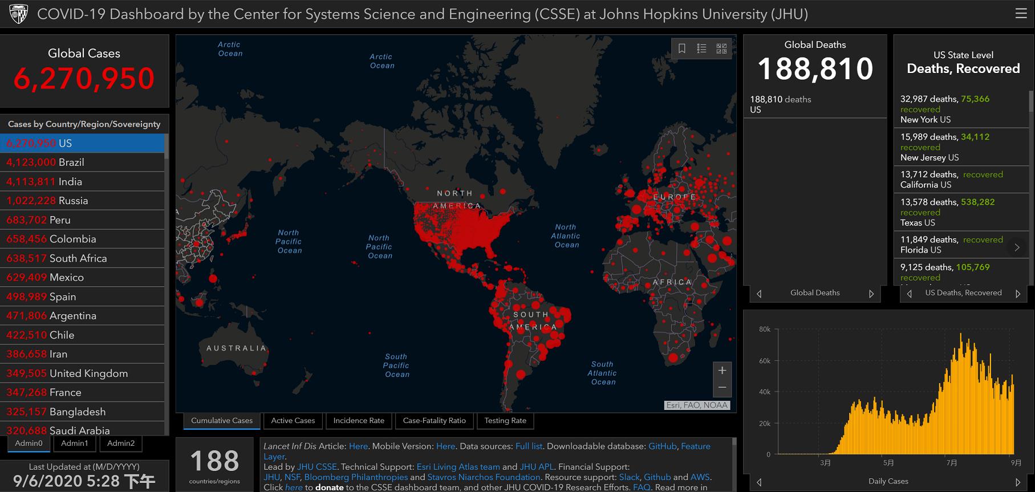Open the hamburger menu in the header
This screenshot has height=492, width=1035.
click(x=1021, y=14)
